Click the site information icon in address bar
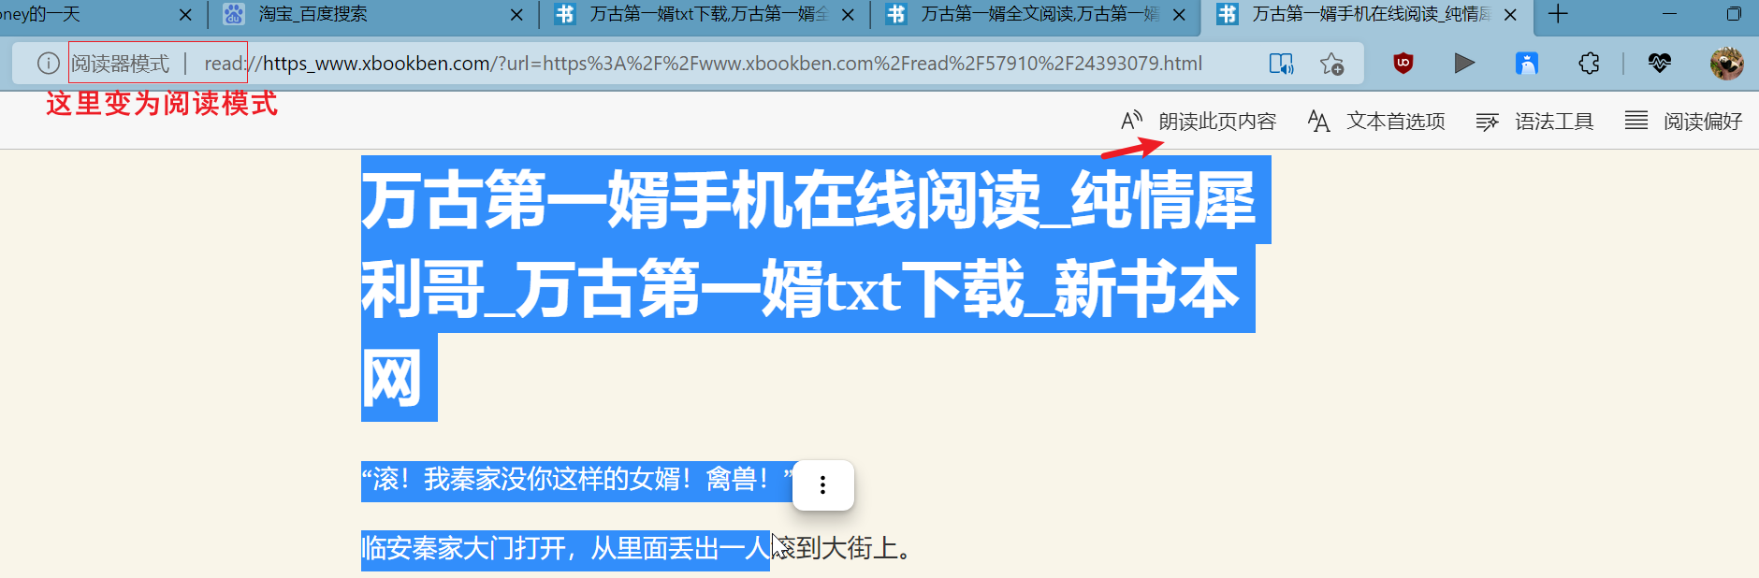Image resolution: width=1759 pixels, height=578 pixels. pos(48,64)
